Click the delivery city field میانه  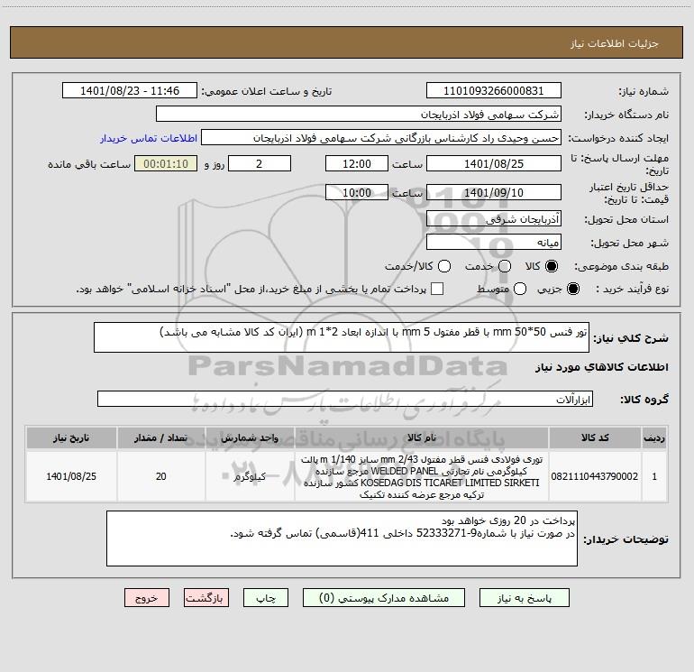tap(494, 243)
